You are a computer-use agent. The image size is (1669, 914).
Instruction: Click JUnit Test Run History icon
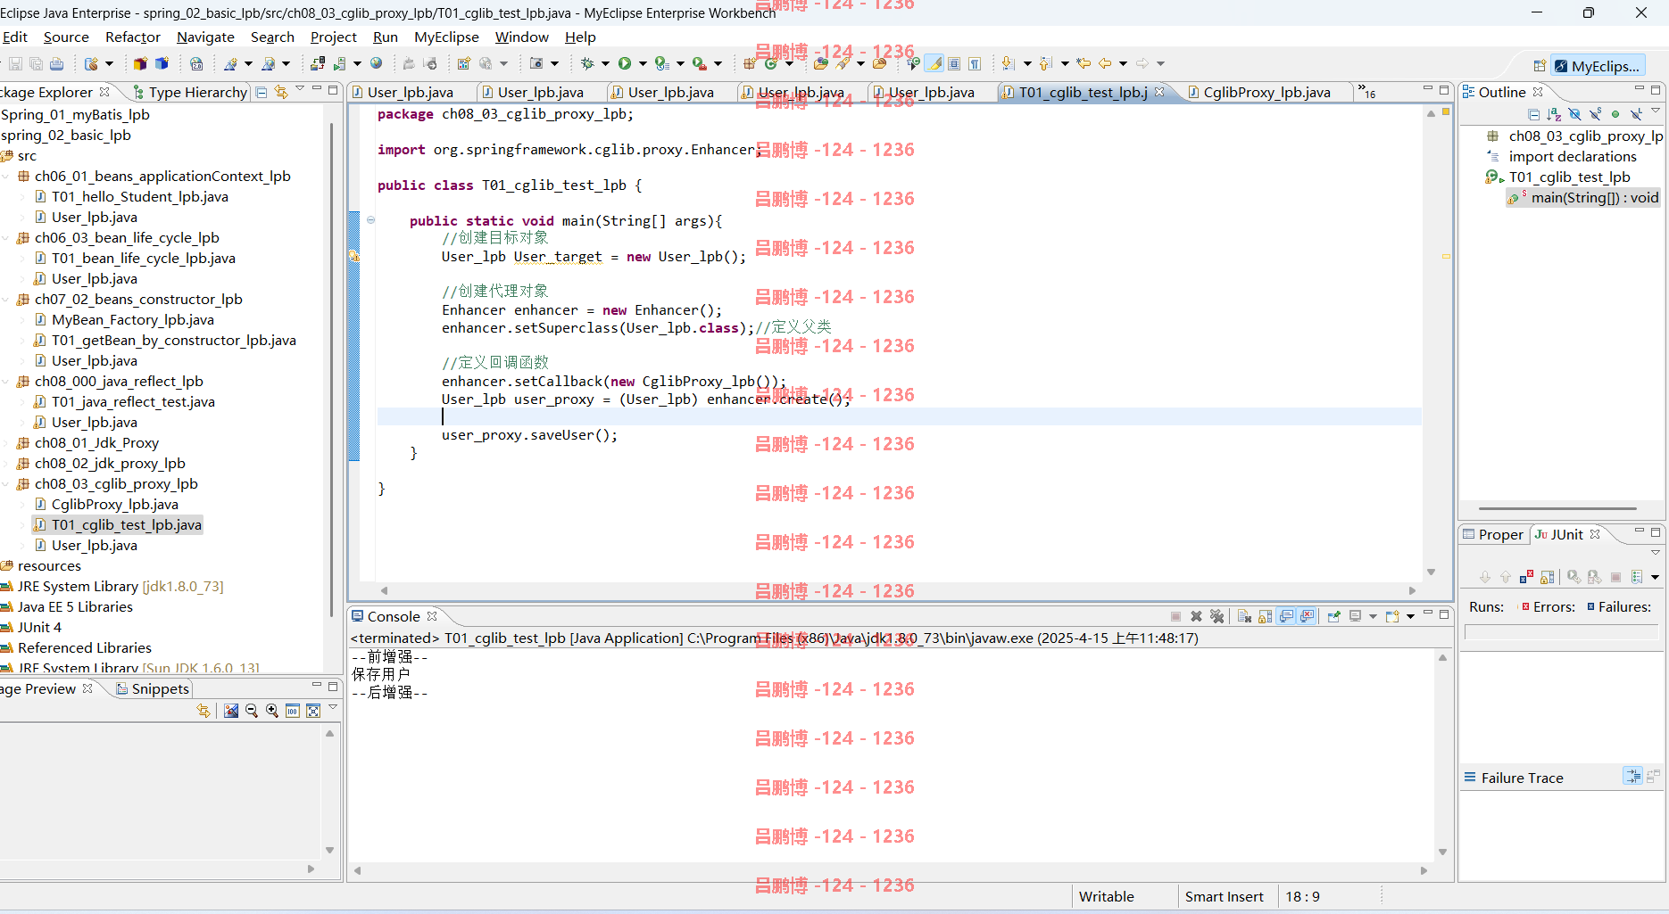point(1637,577)
